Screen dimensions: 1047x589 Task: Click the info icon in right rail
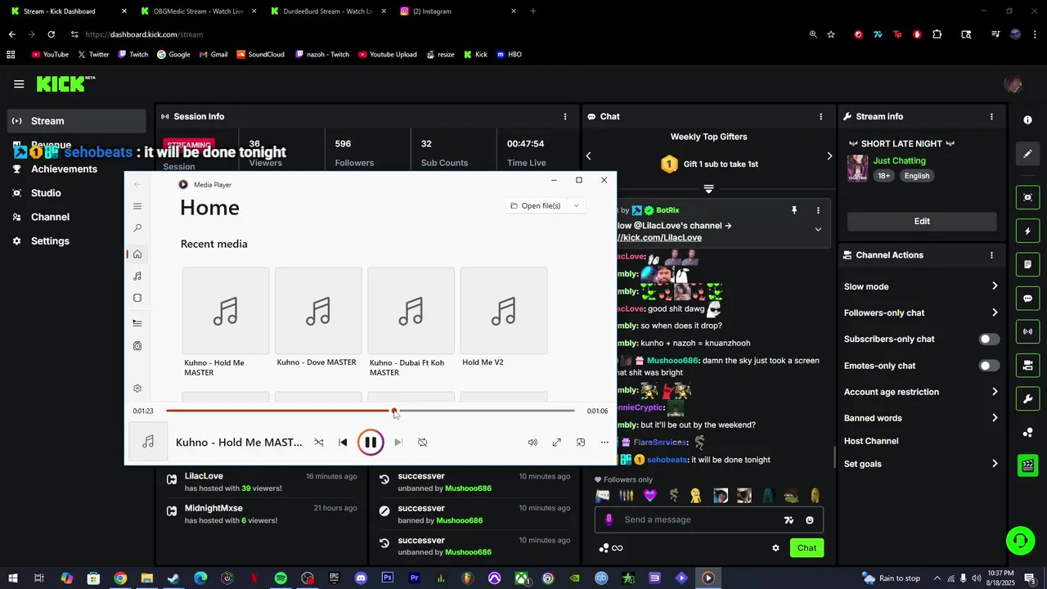pos(1028,120)
